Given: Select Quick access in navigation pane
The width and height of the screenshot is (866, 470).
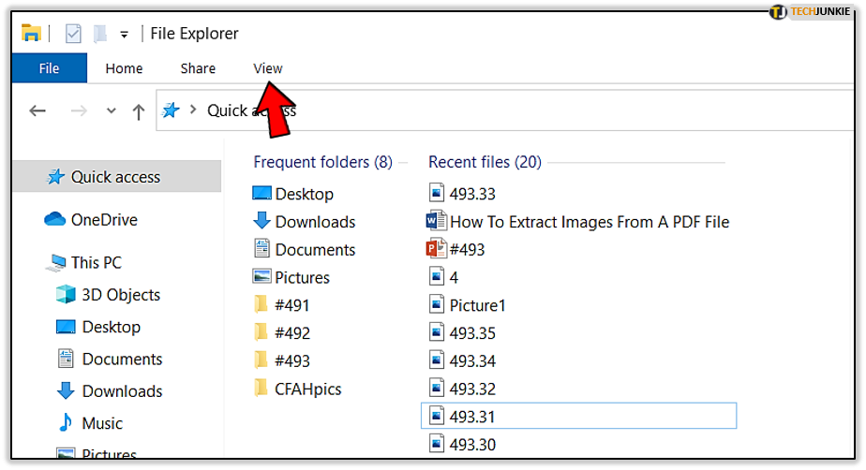Looking at the screenshot, I should 116,177.
